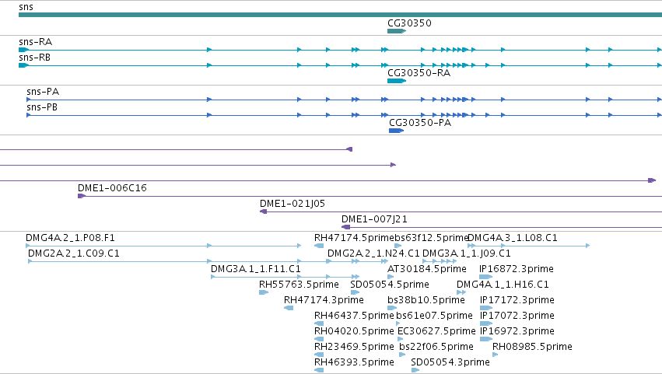Click the RH47174.5prime EST label
Image resolution: width=662 pixels, height=374 pixels.
point(354,238)
